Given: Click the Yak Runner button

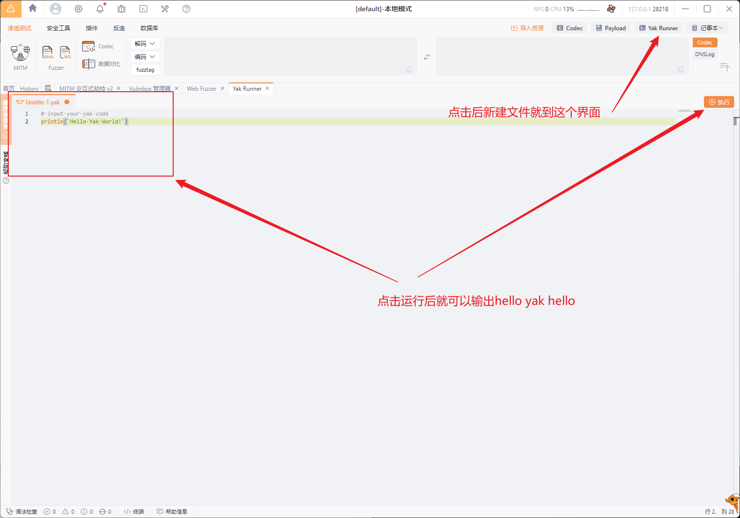Looking at the screenshot, I should [x=659, y=28].
